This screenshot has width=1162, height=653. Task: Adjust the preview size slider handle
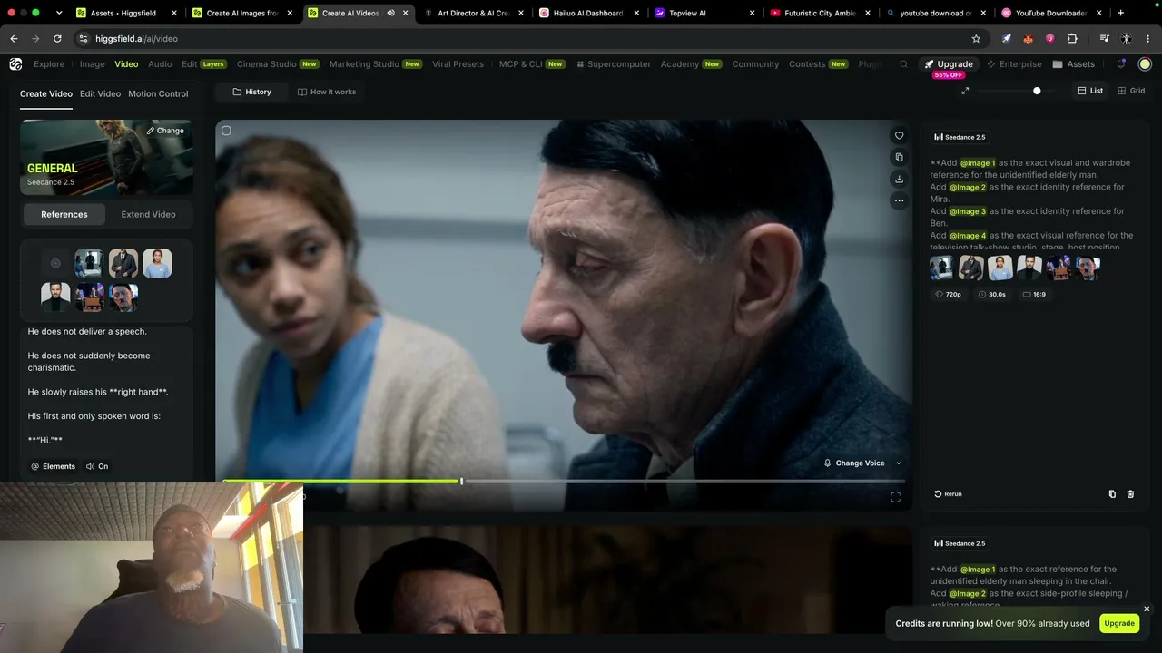1037,91
